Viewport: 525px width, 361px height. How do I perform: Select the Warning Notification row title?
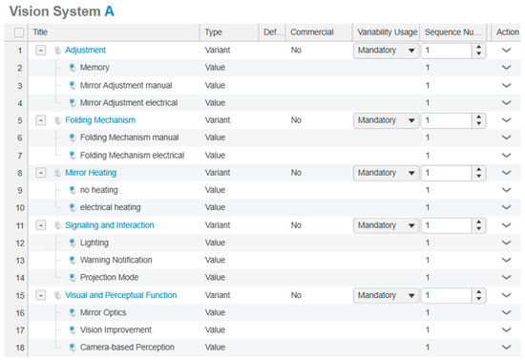click(x=115, y=260)
